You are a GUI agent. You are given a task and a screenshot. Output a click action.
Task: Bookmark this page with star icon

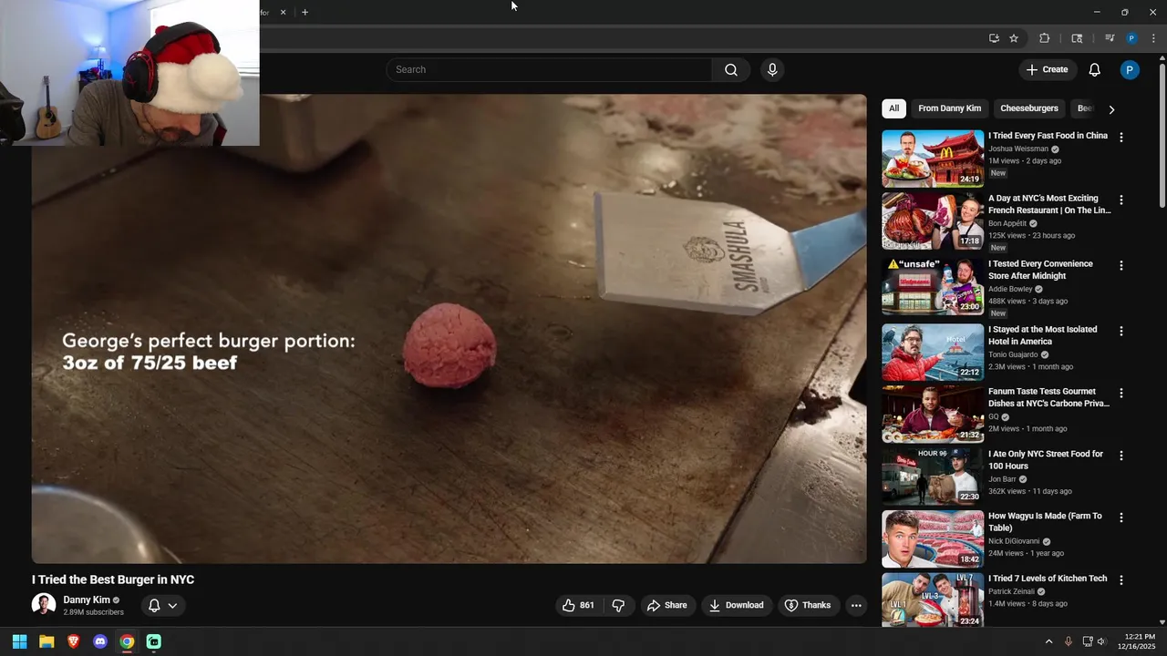1014,38
